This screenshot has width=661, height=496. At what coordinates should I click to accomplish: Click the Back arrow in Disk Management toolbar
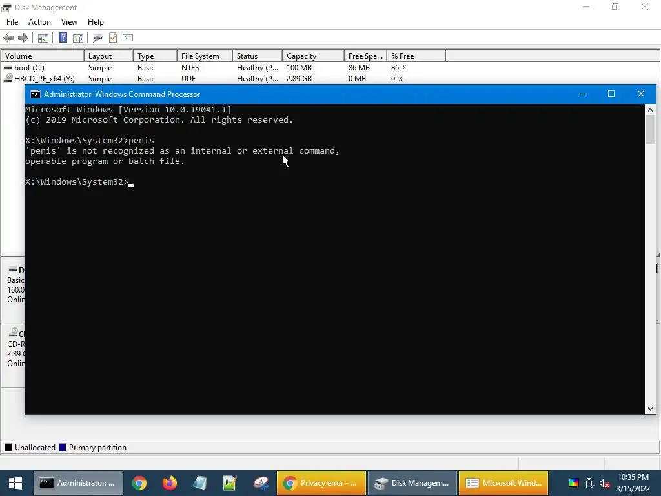tap(8, 38)
